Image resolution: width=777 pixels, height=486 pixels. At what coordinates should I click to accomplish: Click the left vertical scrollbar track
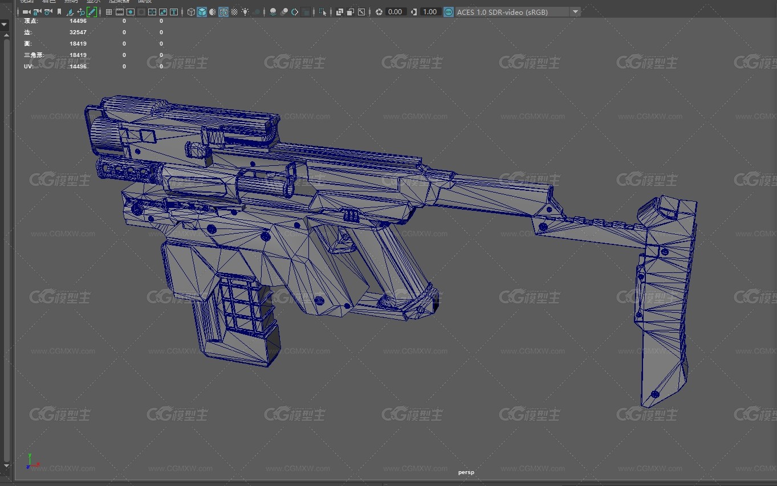tap(6, 251)
